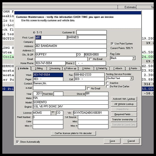The image size is (156, 156).
Task: Click the Misc 3 field
Action: click(48, 127)
